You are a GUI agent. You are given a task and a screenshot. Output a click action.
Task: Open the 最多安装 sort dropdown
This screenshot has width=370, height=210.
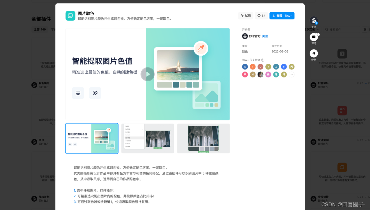(x=312, y=29)
